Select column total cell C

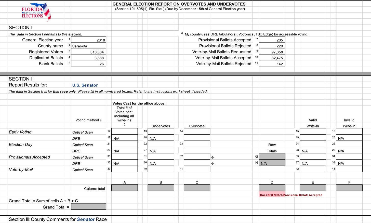click(197, 188)
